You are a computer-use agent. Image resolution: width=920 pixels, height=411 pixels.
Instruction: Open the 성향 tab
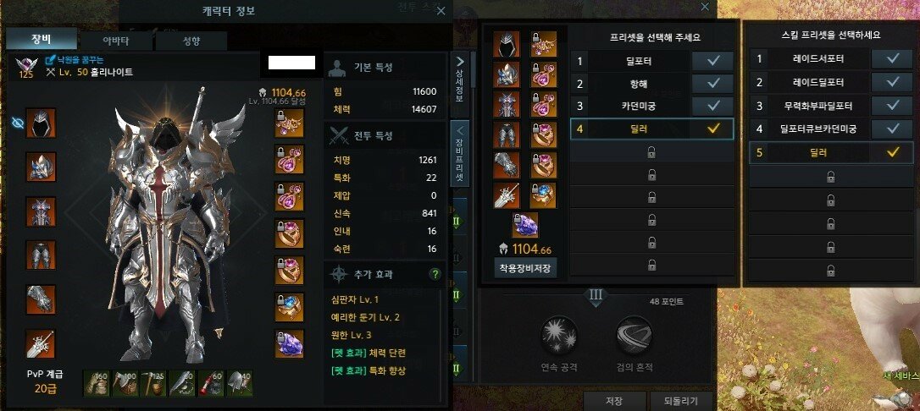(191, 41)
